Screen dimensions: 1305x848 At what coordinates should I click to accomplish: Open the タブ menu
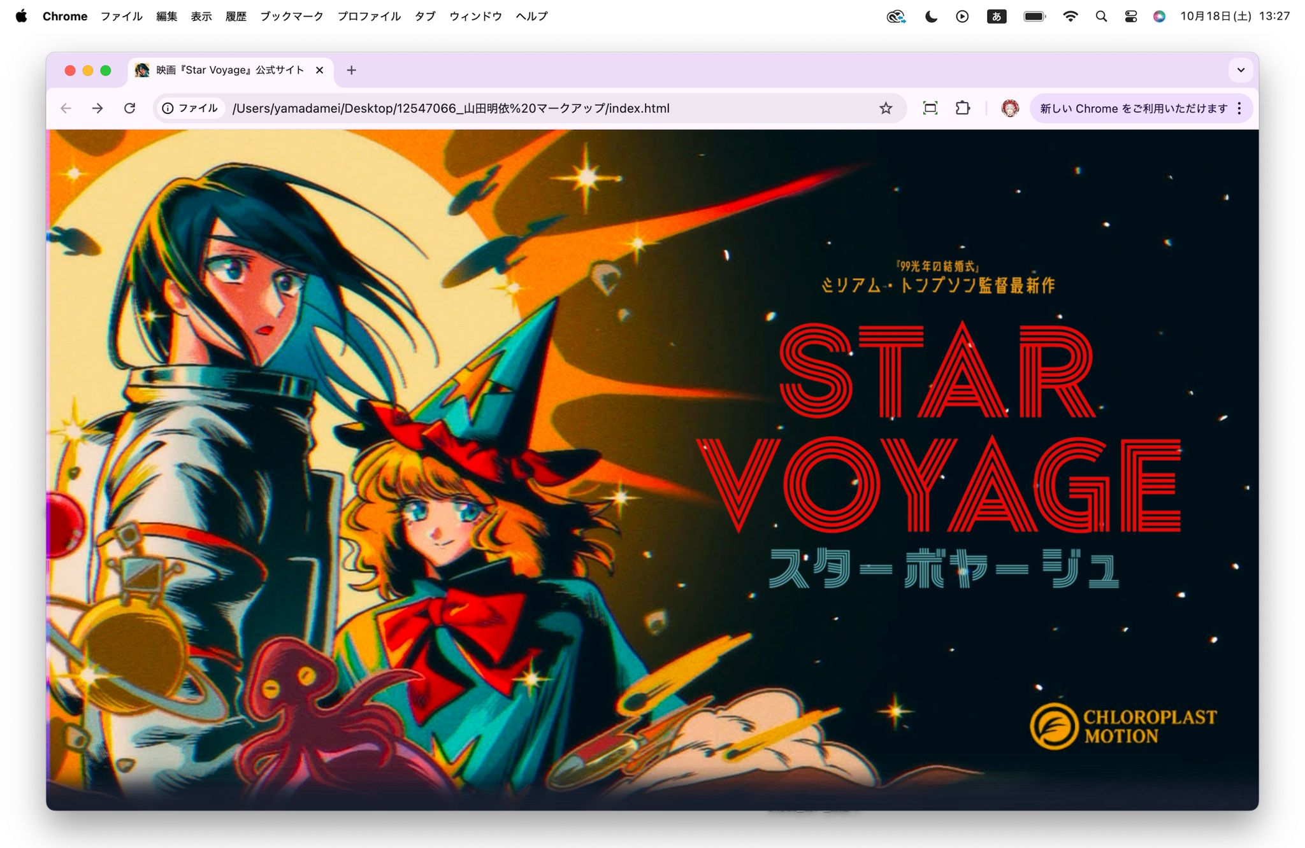point(425,16)
